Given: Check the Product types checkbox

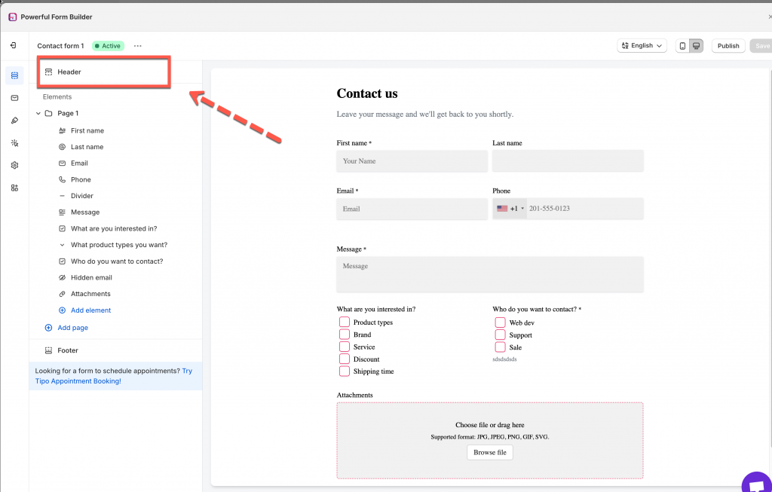Looking at the screenshot, I should [x=345, y=322].
